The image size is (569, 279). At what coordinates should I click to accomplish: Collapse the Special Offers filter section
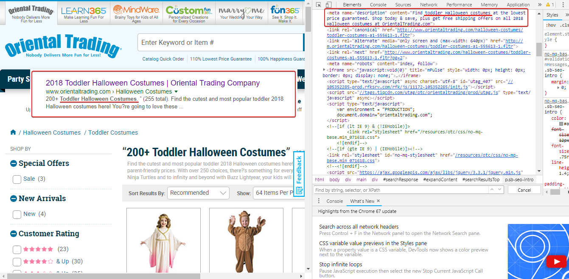tap(14, 163)
